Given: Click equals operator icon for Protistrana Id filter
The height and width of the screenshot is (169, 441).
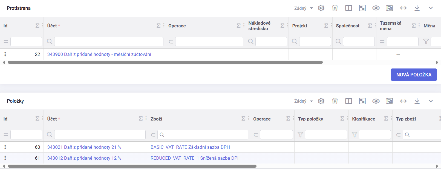Looking at the screenshot, I should [6, 42].
